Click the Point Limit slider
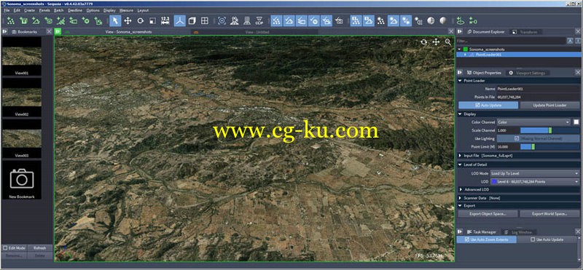 point(549,147)
